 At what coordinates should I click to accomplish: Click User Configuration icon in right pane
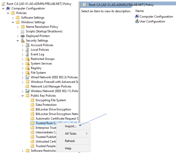pos(137,21)
